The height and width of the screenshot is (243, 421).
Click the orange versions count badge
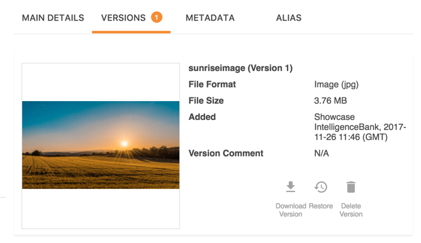pyautogui.click(x=157, y=17)
